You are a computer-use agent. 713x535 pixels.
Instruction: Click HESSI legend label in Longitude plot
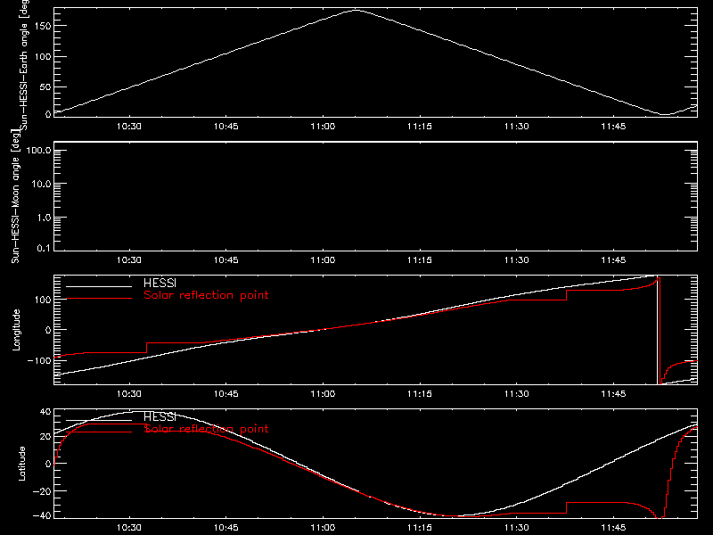tap(160, 283)
